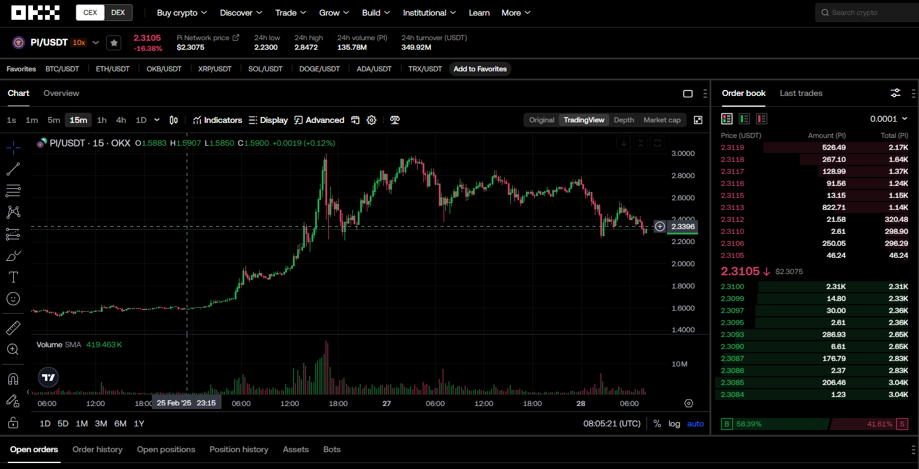919x469 pixels.
Task: Select the ruler measure tool
Action: coord(13,327)
